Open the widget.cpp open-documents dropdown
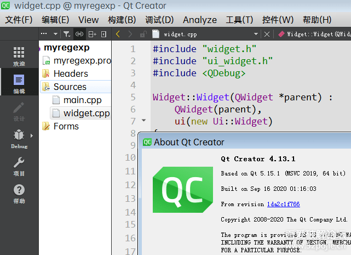This screenshot has width=351, height=255. 256,34
